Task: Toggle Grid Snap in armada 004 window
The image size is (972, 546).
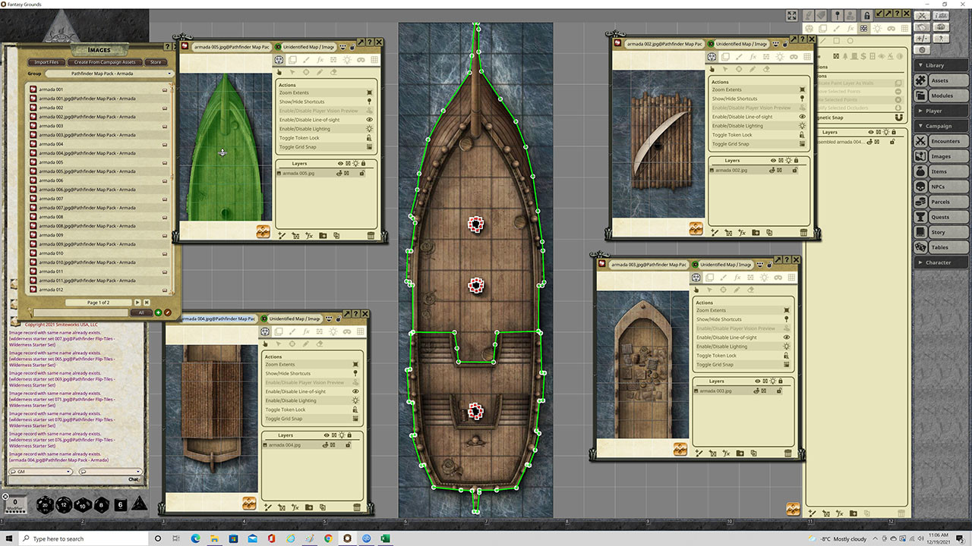Action: click(283, 419)
